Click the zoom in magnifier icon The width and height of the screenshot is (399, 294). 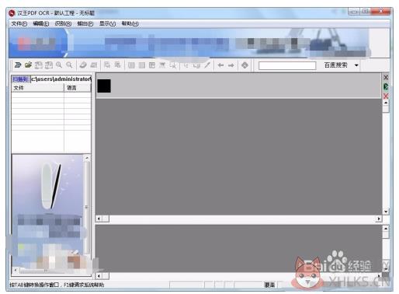(59, 65)
